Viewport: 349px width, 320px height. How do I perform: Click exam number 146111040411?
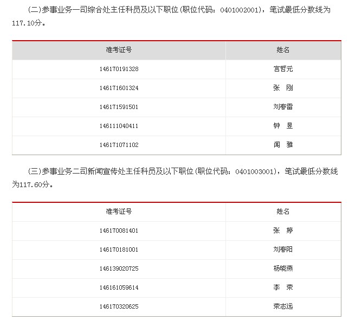click(x=119, y=126)
